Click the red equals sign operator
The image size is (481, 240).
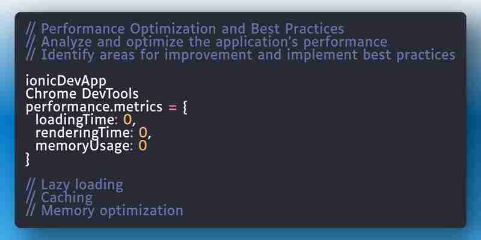[x=173, y=108]
